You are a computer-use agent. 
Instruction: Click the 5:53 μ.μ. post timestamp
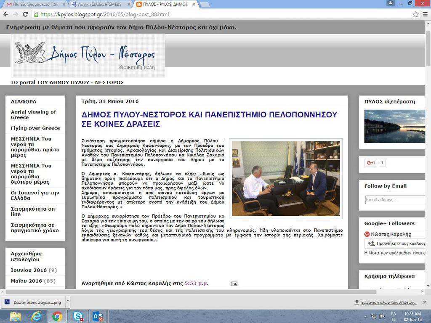(196, 283)
